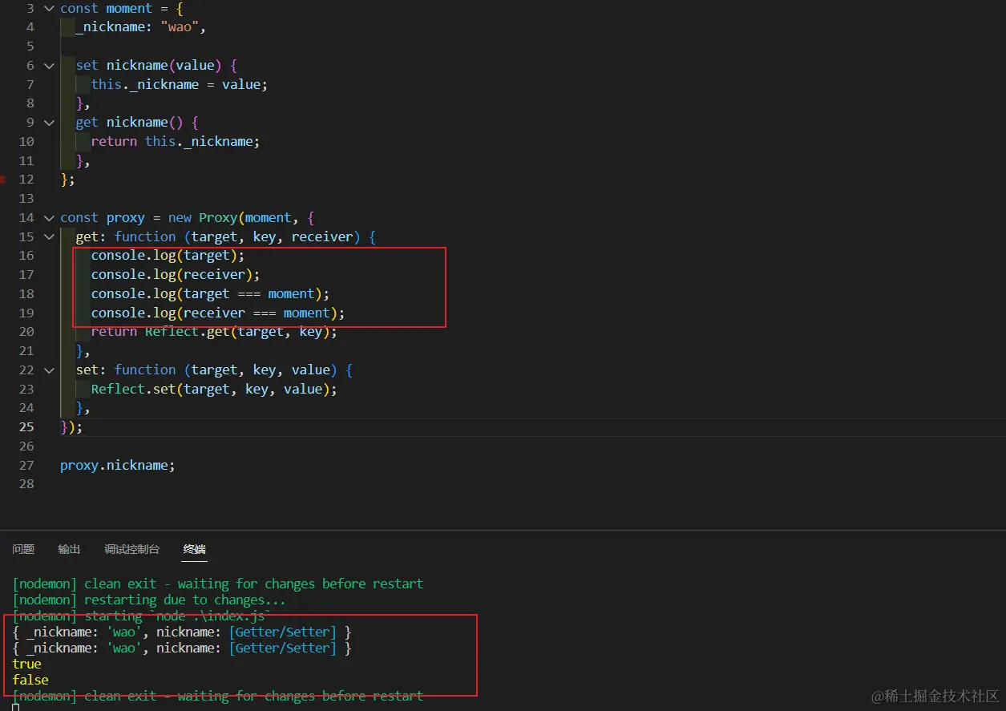Viewport: 1006px width, 711px height.
Task: Click terminal line starting node .\index.js
Action: pos(141,616)
